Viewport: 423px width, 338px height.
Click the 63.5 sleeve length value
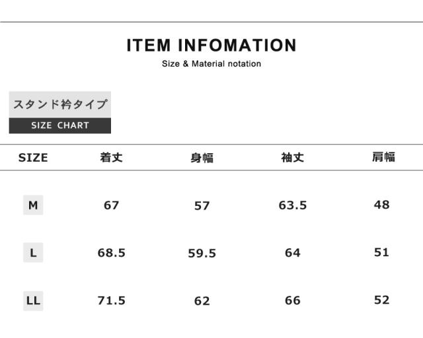(293, 205)
